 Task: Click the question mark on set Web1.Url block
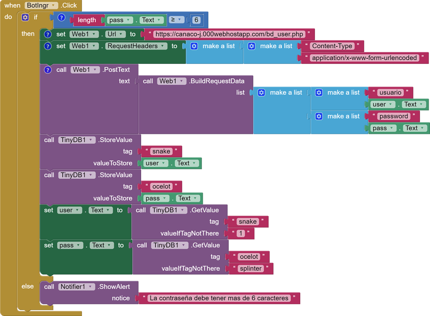(x=48, y=34)
